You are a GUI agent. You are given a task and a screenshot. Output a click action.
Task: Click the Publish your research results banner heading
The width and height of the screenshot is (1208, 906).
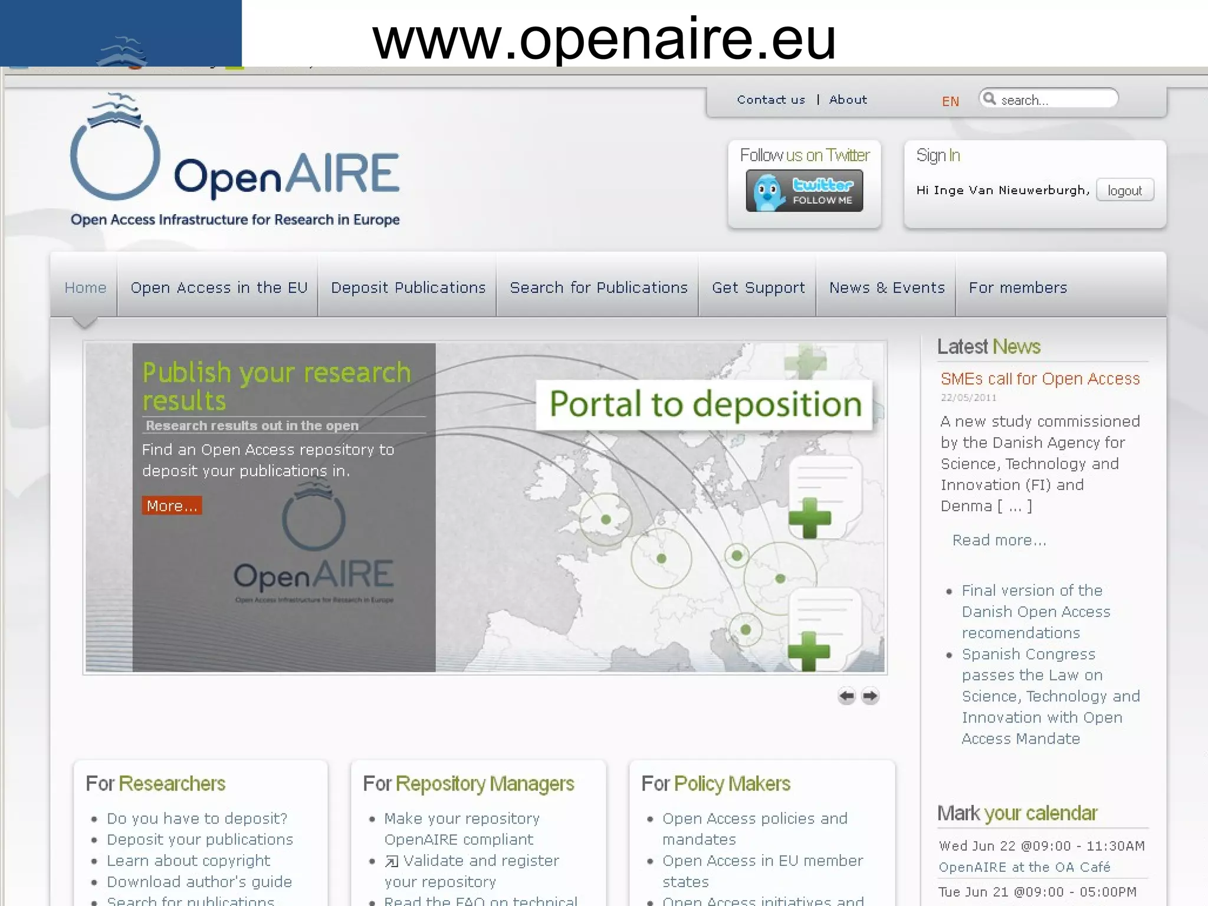pos(277,386)
